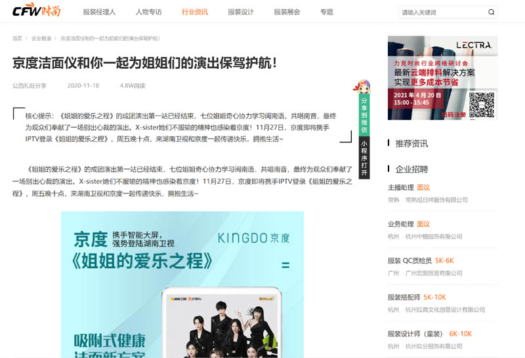This screenshot has width=525, height=358.
Task: Click company 杭州拉微文化创意设计有限公司
Action: (445, 309)
